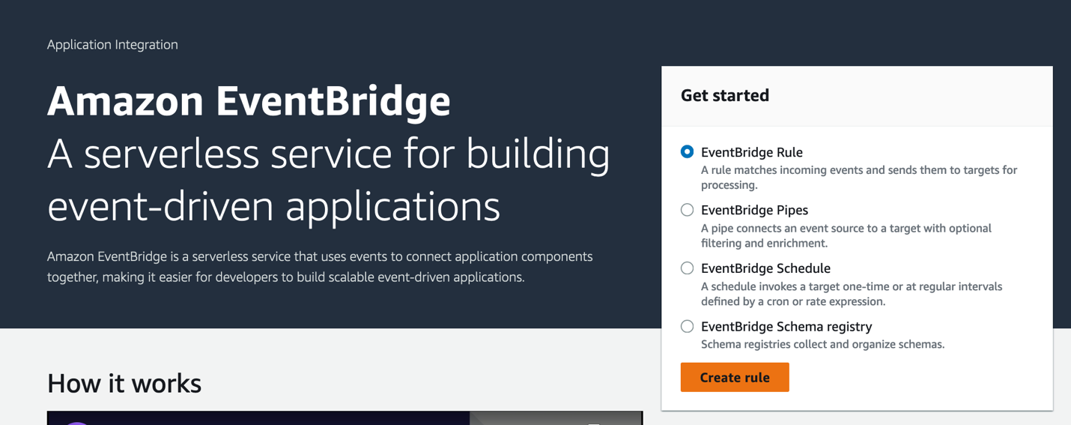The height and width of the screenshot is (425, 1071).
Task: Pick the EventBridge Schema registry option
Action: click(687, 326)
